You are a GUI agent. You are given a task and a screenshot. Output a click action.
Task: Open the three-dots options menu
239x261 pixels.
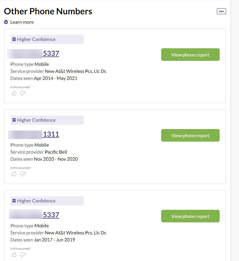(221, 11)
